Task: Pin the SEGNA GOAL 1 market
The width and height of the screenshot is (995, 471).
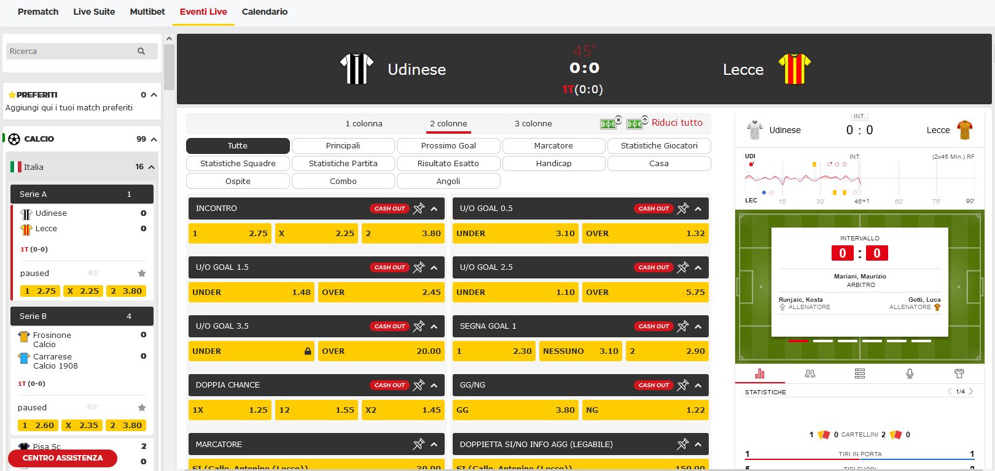Action: point(683,326)
